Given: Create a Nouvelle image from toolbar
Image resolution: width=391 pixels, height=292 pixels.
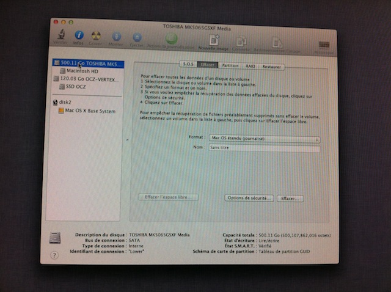Looking at the screenshot, I should point(214,40).
